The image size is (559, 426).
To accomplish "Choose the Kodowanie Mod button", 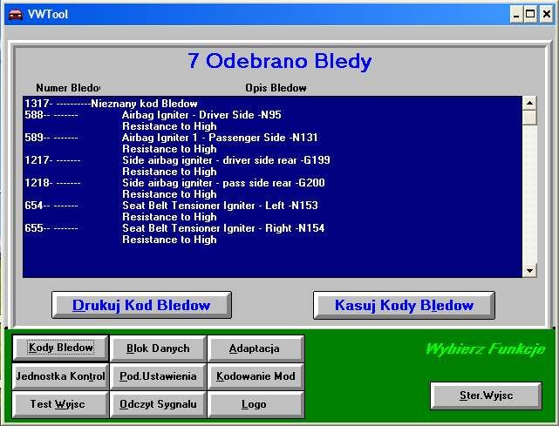I will (x=256, y=376).
